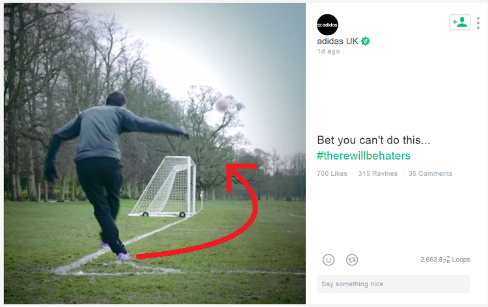Click the adidas profile avatar
Screen dimensions: 488x307
point(327,25)
